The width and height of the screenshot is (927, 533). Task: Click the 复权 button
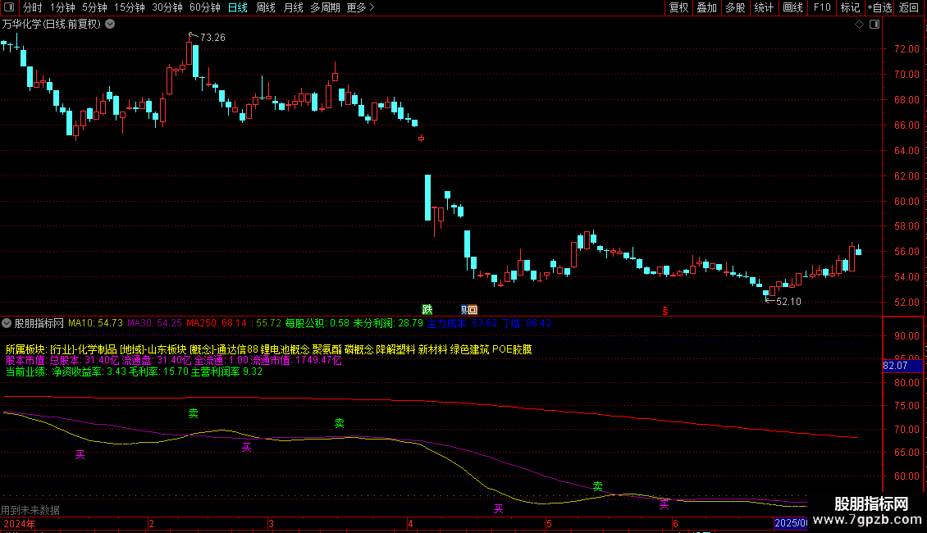pyautogui.click(x=678, y=7)
